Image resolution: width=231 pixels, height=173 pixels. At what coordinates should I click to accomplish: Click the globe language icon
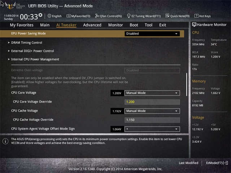click(x=49, y=16)
